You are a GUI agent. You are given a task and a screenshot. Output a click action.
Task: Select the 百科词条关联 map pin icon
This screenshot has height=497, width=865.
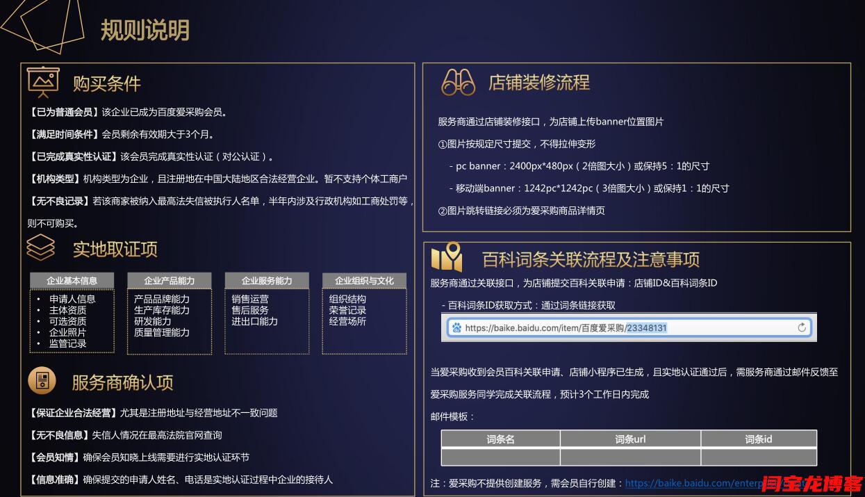point(447,258)
